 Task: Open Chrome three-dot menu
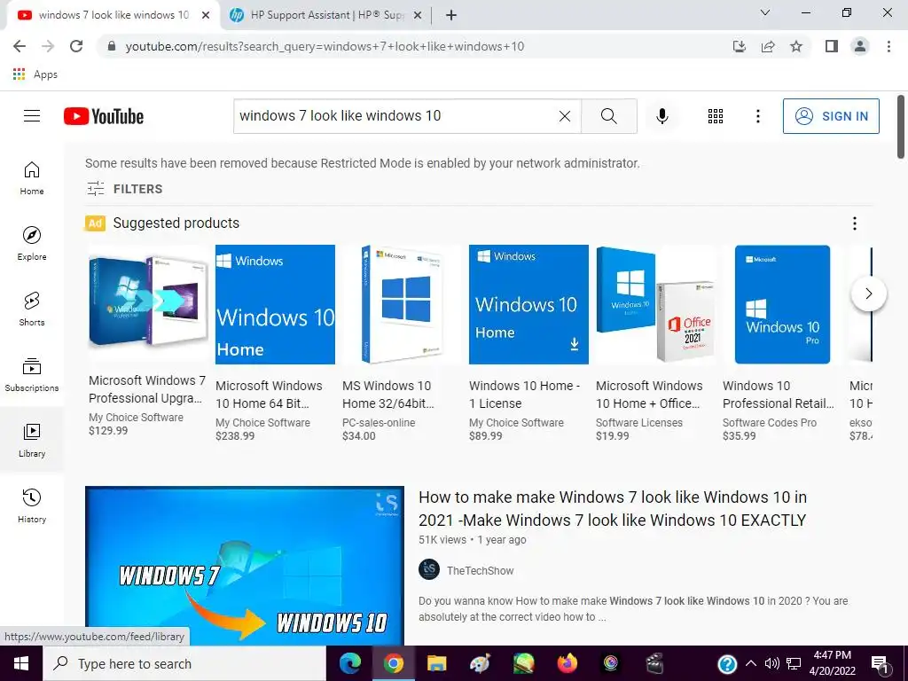point(888,46)
